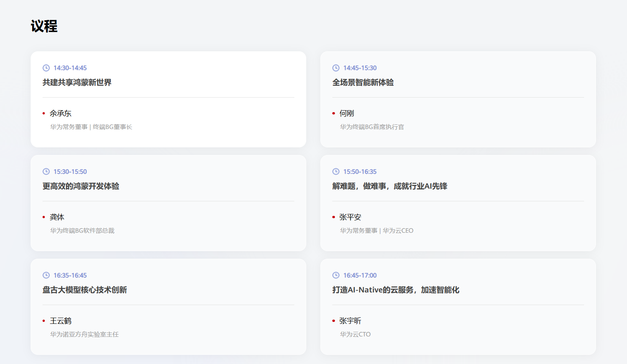
Task: Click the clock icon beside 14:45-15:30
Action: [336, 68]
